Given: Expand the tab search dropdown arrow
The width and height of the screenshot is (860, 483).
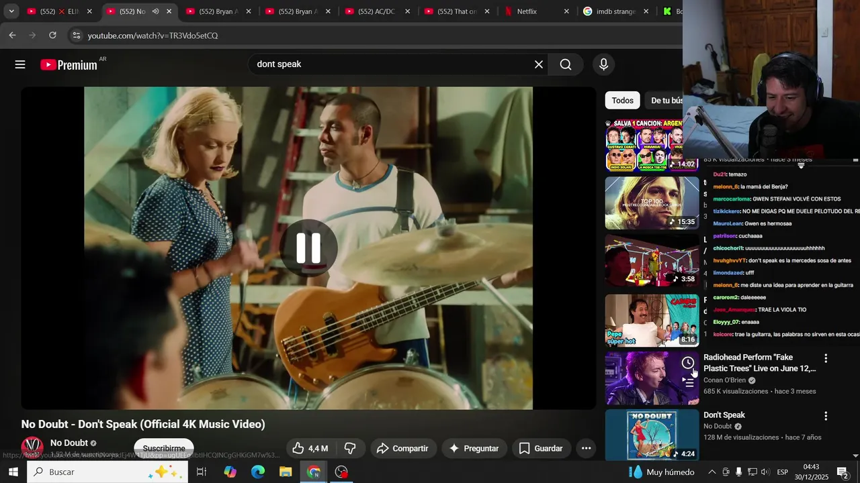Looking at the screenshot, I should [x=11, y=11].
